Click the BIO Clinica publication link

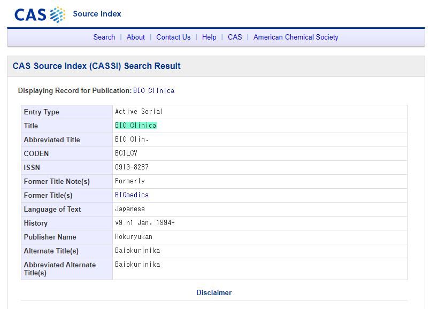153,90
